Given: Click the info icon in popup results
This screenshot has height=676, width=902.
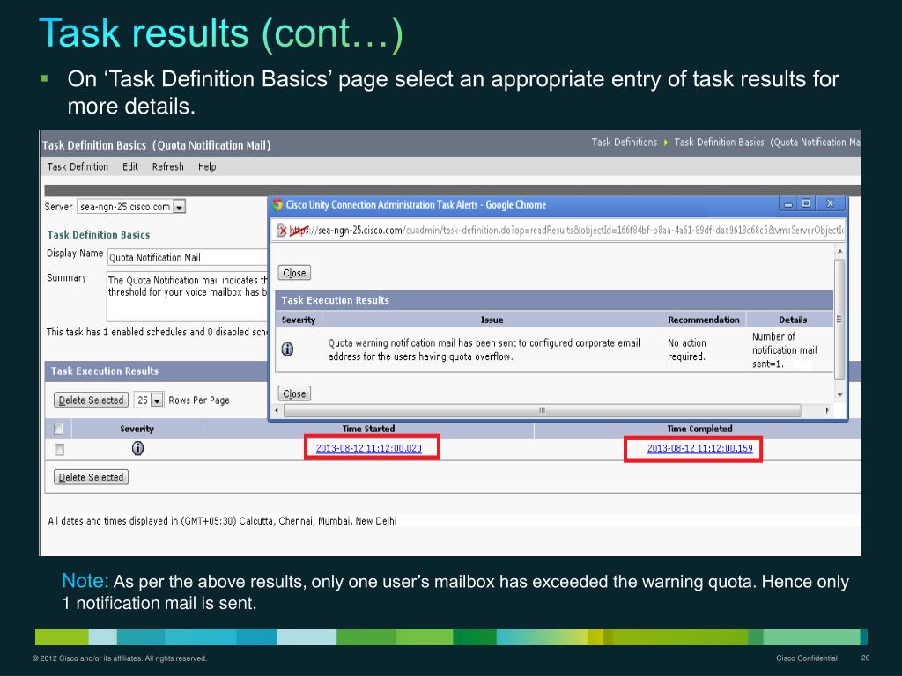Looking at the screenshot, I should point(288,349).
